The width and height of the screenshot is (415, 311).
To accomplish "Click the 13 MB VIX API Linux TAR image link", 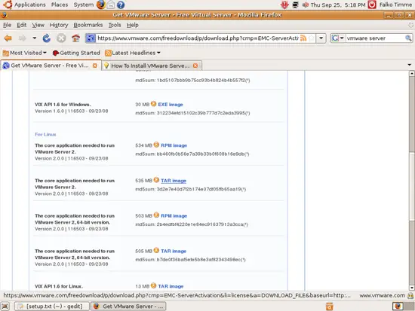I will coord(171,286).
